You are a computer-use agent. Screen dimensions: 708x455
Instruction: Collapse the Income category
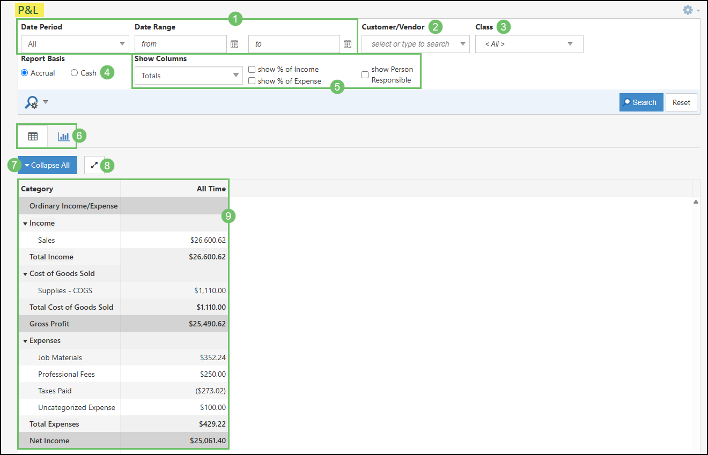click(x=25, y=223)
